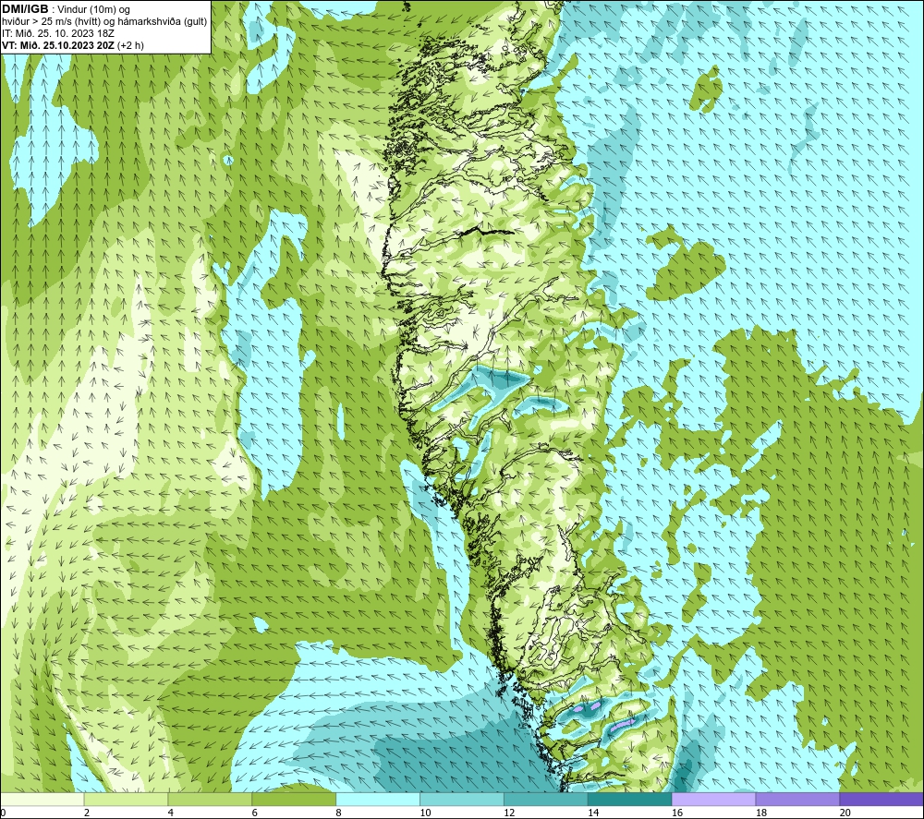The width and height of the screenshot is (924, 819).
Task: Click the legend scale label '14'
Action: click(x=593, y=813)
